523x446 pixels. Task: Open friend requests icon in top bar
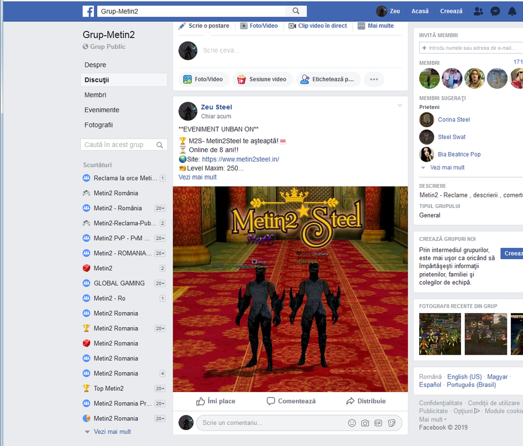[x=478, y=11]
